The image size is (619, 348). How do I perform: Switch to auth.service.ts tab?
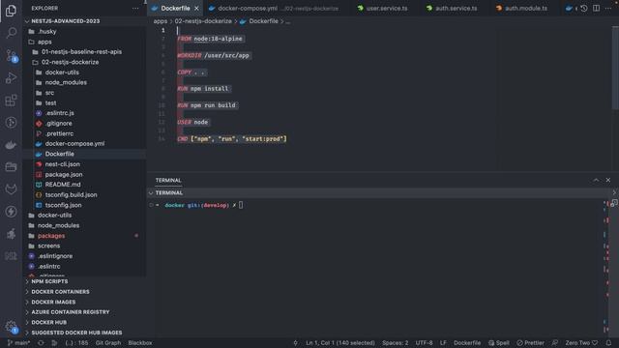tap(456, 9)
